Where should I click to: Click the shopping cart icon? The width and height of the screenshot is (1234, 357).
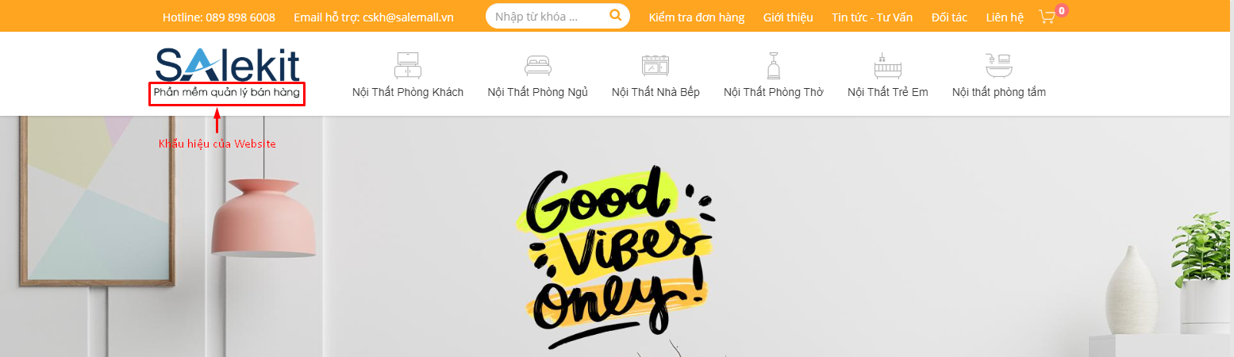(x=1048, y=17)
